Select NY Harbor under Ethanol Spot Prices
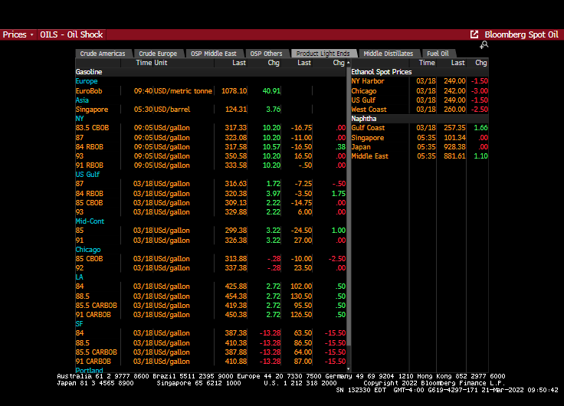Screen dimensions: 564x406 tap(368, 81)
